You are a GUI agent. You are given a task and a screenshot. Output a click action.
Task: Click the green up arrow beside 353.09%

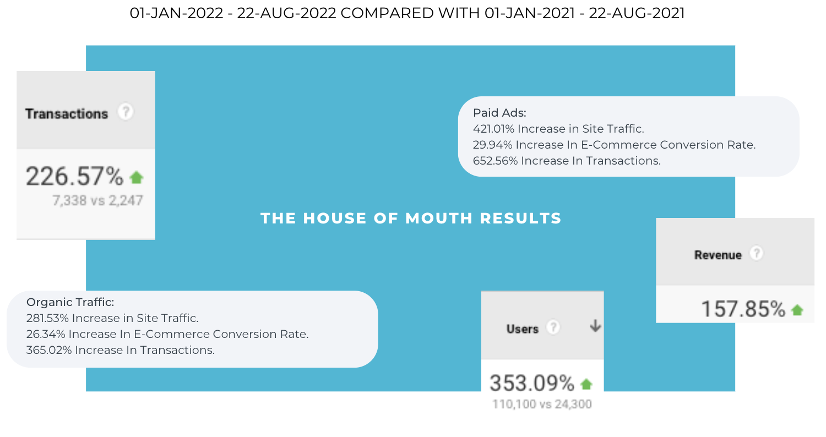click(586, 384)
